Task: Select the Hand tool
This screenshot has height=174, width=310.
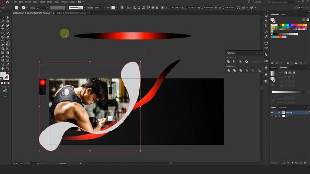Action: [3, 68]
